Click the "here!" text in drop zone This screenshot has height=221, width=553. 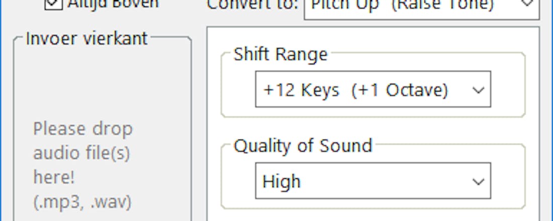point(53,177)
